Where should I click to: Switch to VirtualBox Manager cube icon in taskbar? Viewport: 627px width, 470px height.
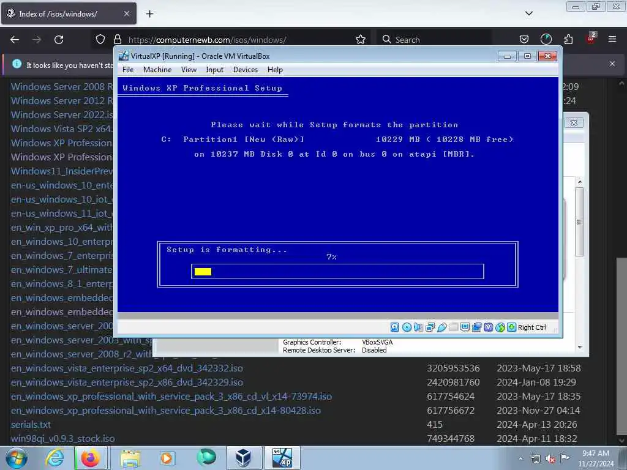click(x=242, y=458)
